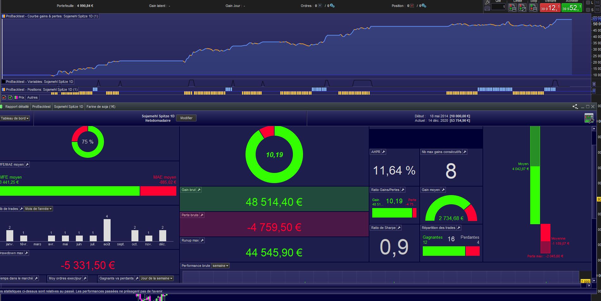
Task: Click the Portefeuille value 4 990,84 €
Action: (85, 6)
